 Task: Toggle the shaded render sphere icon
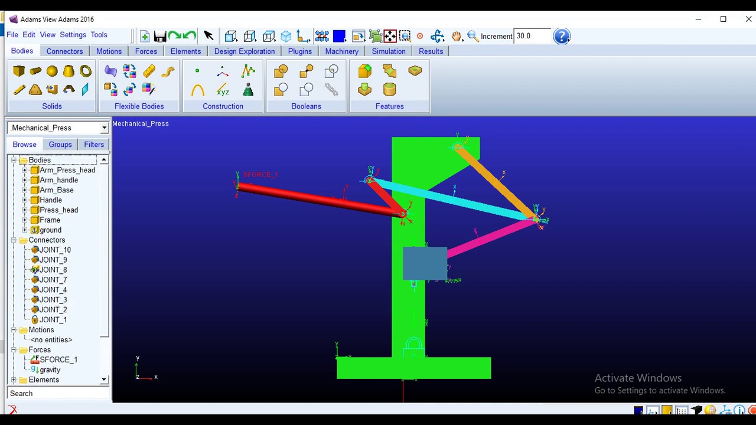coord(710,410)
